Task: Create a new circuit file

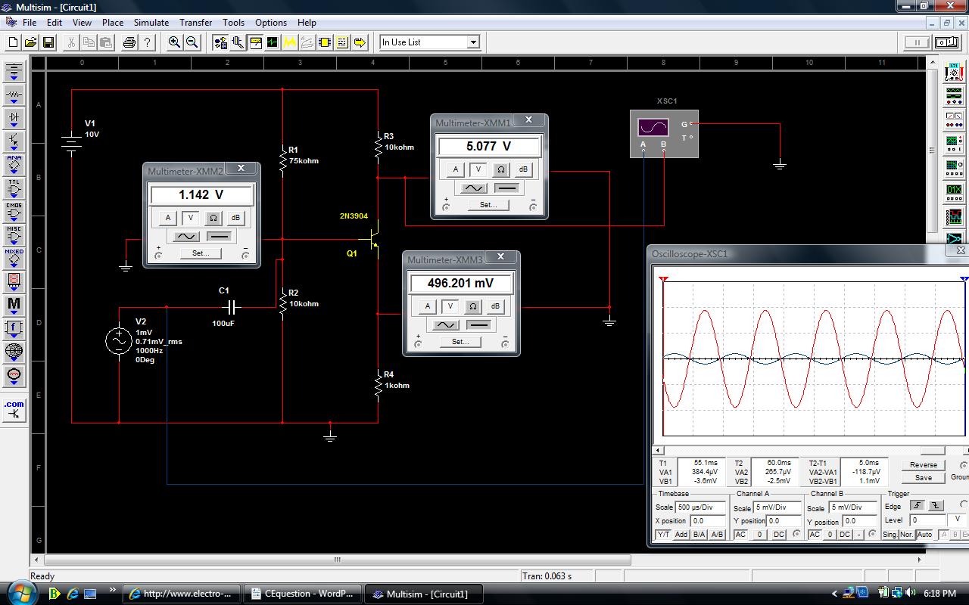Action: click(13, 42)
